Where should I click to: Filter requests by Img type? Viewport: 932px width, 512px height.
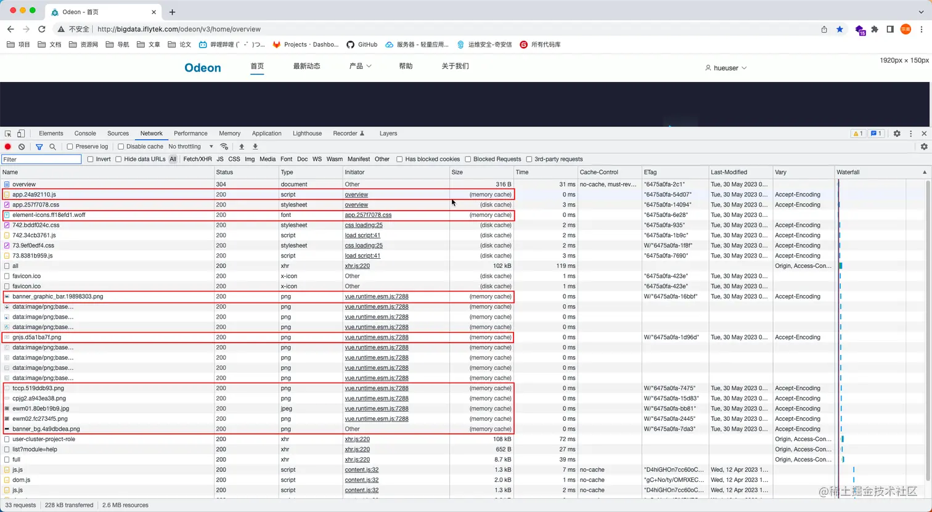click(x=250, y=159)
